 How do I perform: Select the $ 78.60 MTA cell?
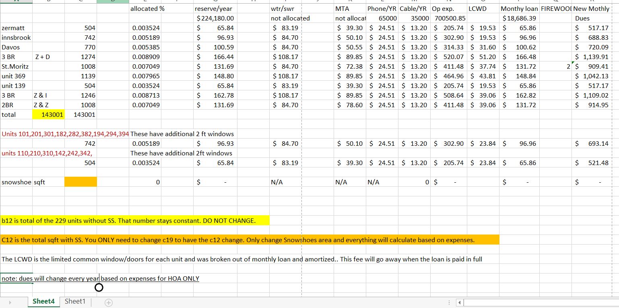coord(350,105)
